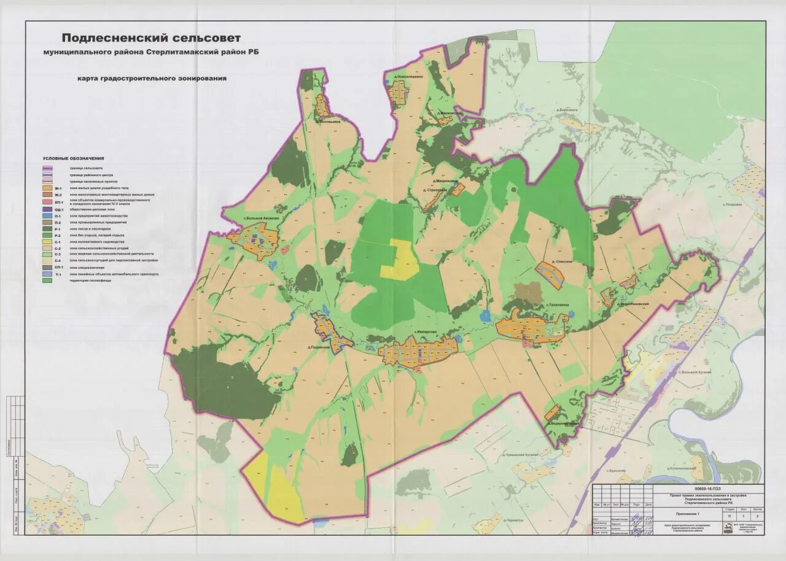This screenshot has width=786, height=561.
Task: Click the olive П-2 legend swatch
Action: point(47,222)
